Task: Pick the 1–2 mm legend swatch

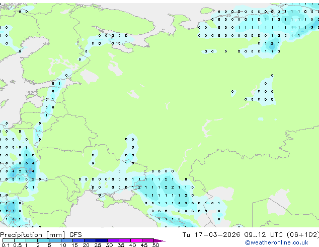Action: point(32,240)
